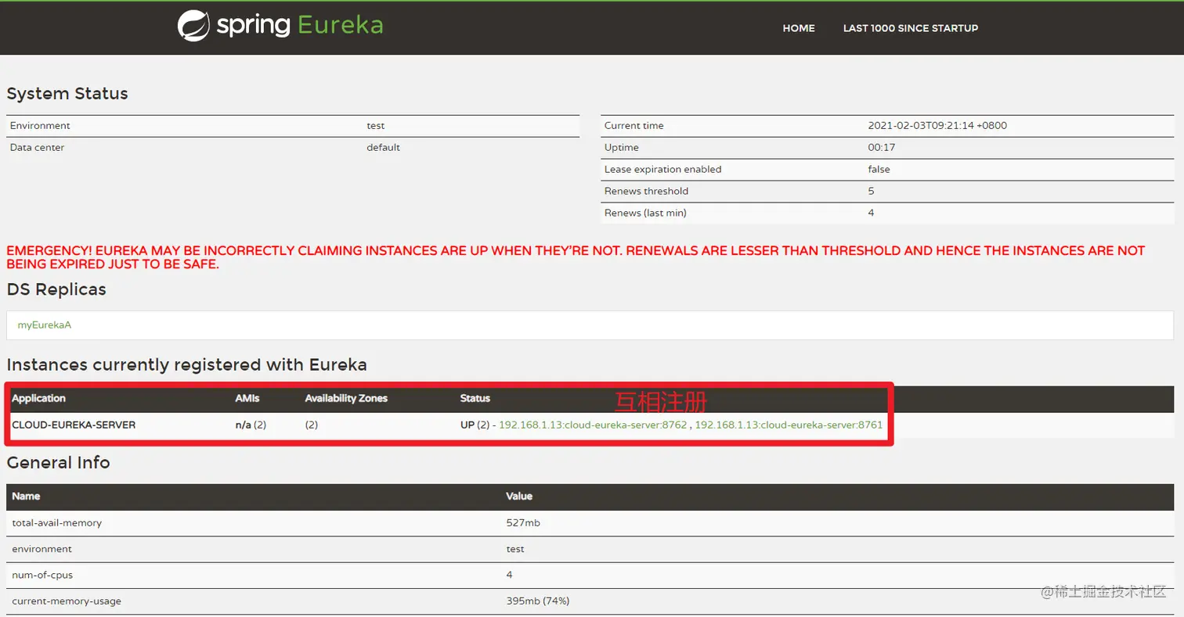
Task: Select the Current time label
Action: [x=634, y=125]
